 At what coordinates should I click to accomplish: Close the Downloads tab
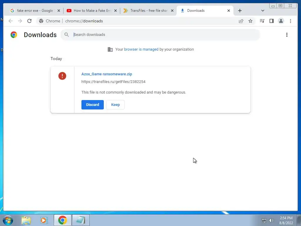point(229,11)
